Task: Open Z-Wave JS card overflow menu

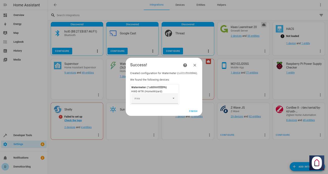Action: (x=265, y=135)
